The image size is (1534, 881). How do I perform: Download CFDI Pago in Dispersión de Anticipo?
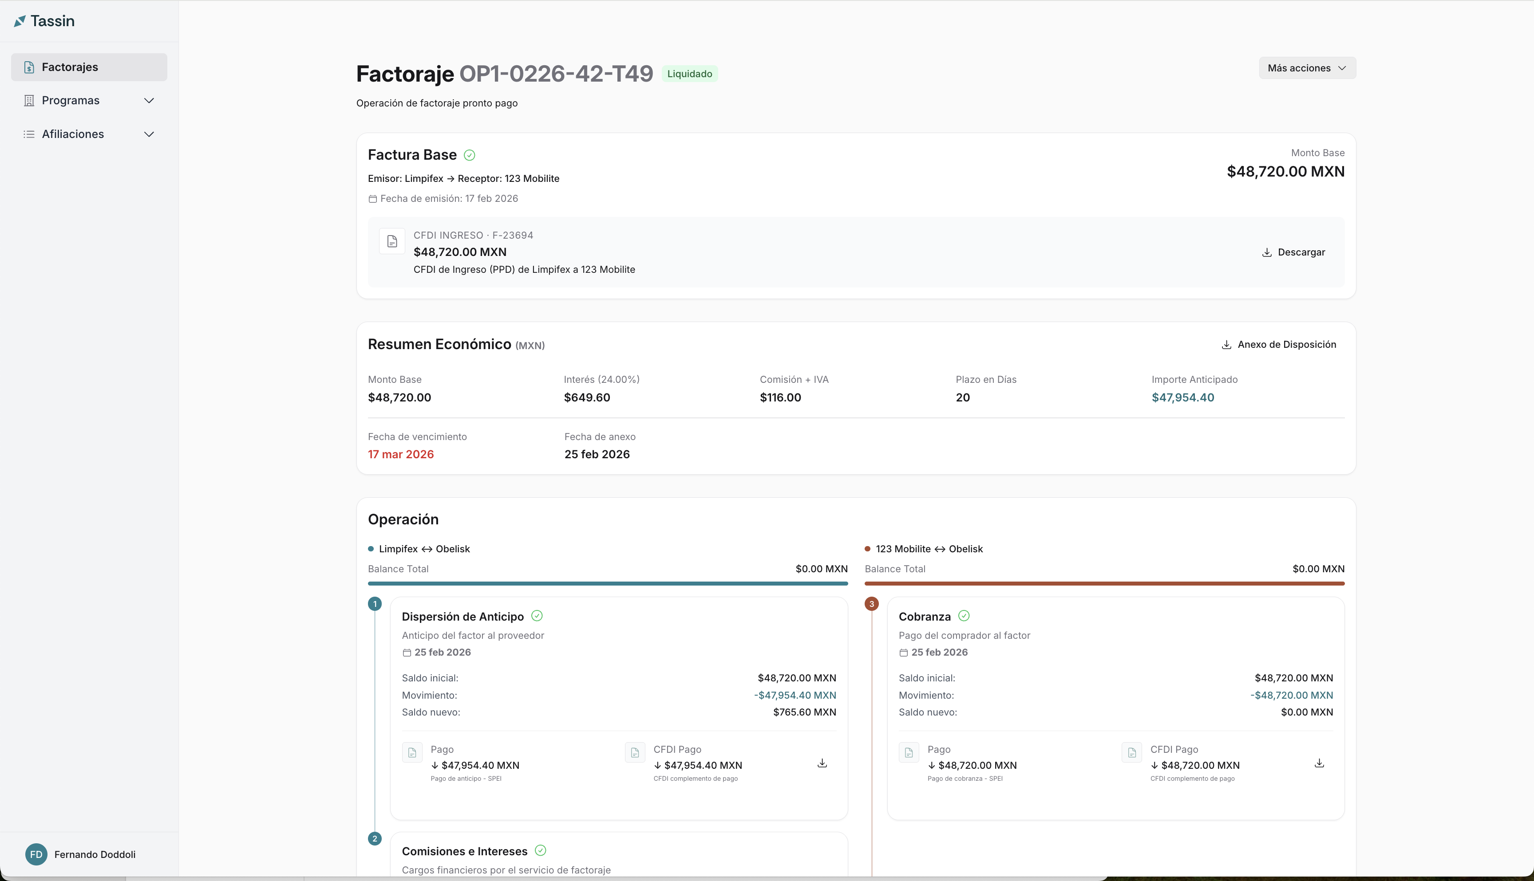(x=822, y=763)
